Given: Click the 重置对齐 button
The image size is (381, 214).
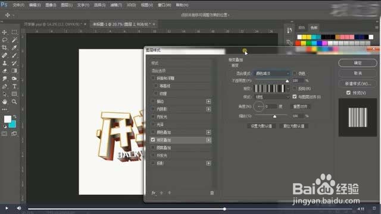Looking at the screenshot, I should click(x=300, y=106).
